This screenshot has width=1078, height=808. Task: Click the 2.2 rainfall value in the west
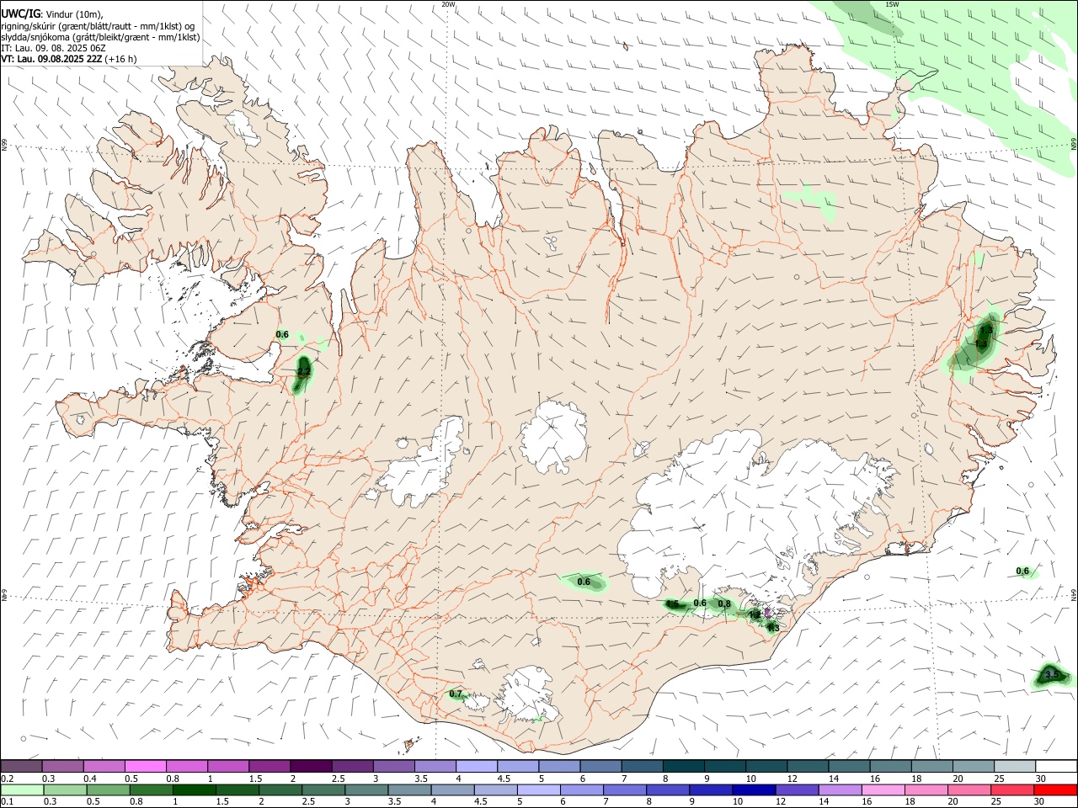(304, 370)
